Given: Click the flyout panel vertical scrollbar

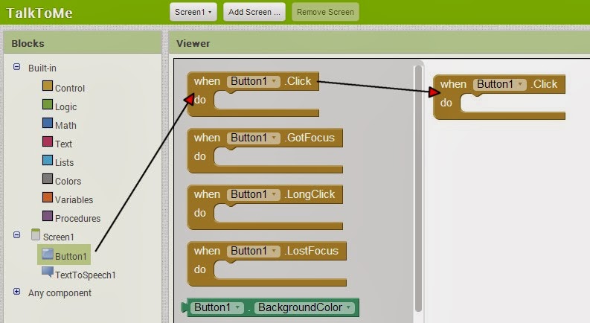Looking at the screenshot, I should click(x=418, y=188).
